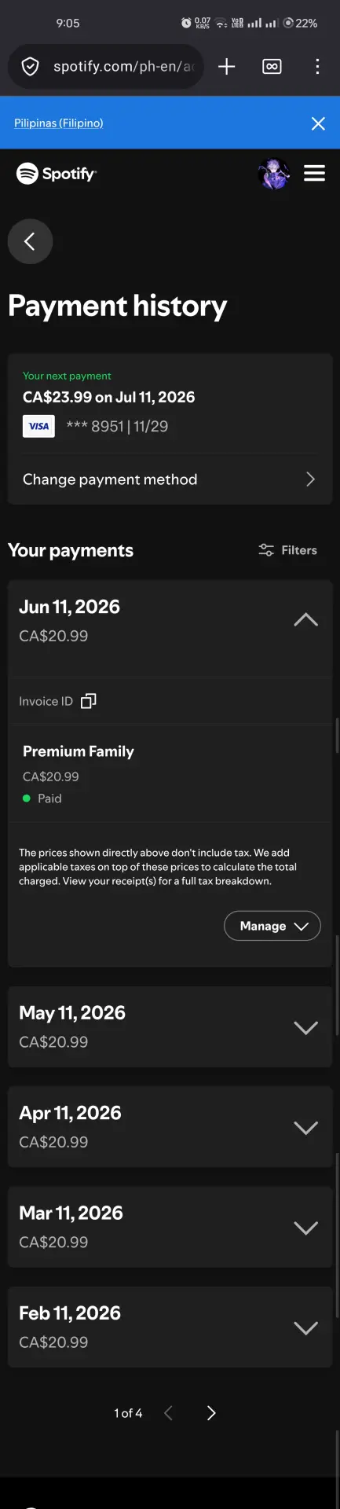Image resolution: width=340 pixels, height=1509 pixels.
Task: Go to next payments page
Action: pos(210,1413)
